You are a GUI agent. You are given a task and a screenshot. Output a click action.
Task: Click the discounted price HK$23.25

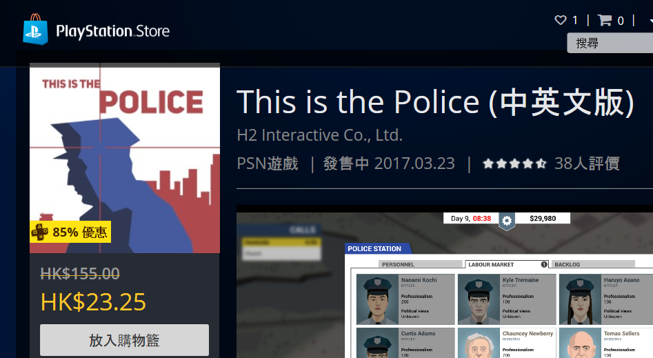pyautogui.click(x=93, y=301)
